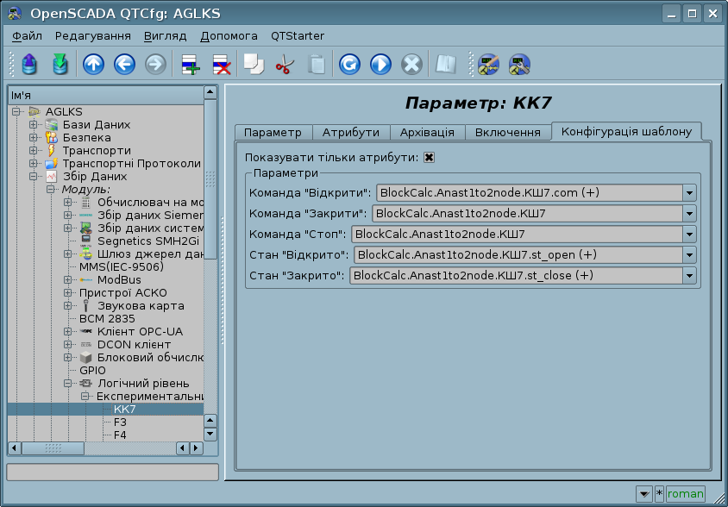The height and width of the screenshot is (507, 728).
Task: Navigate forward with the right arrow
Action: (x=155, y=64)
